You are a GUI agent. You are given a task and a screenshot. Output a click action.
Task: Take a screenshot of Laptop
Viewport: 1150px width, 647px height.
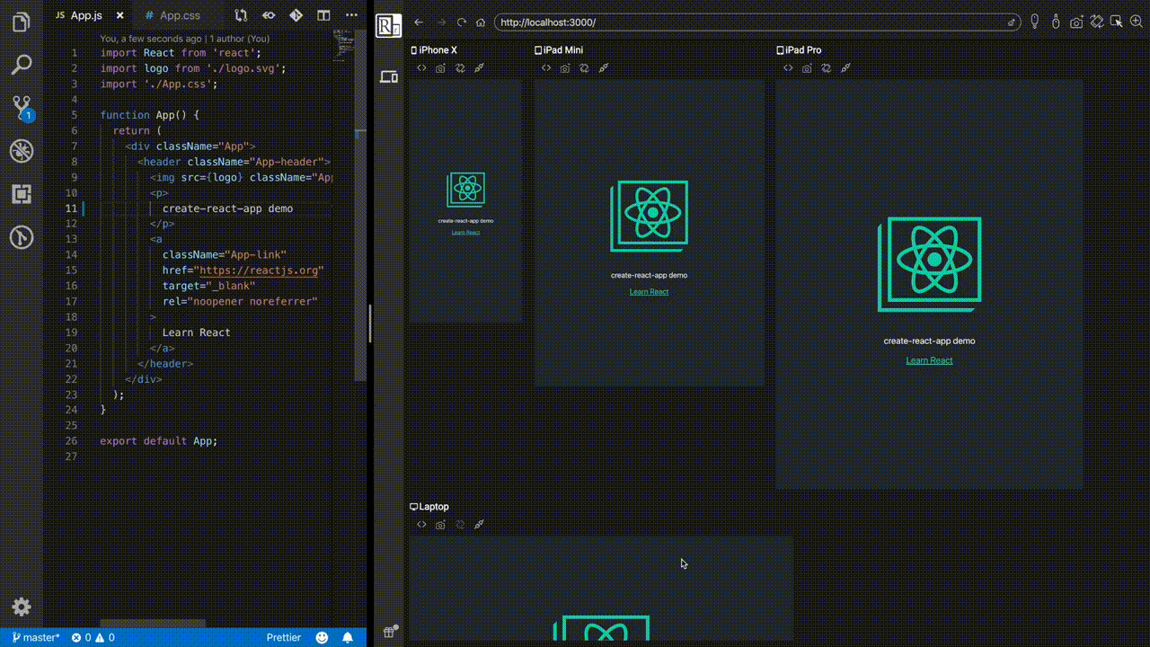tap(440, 525)
